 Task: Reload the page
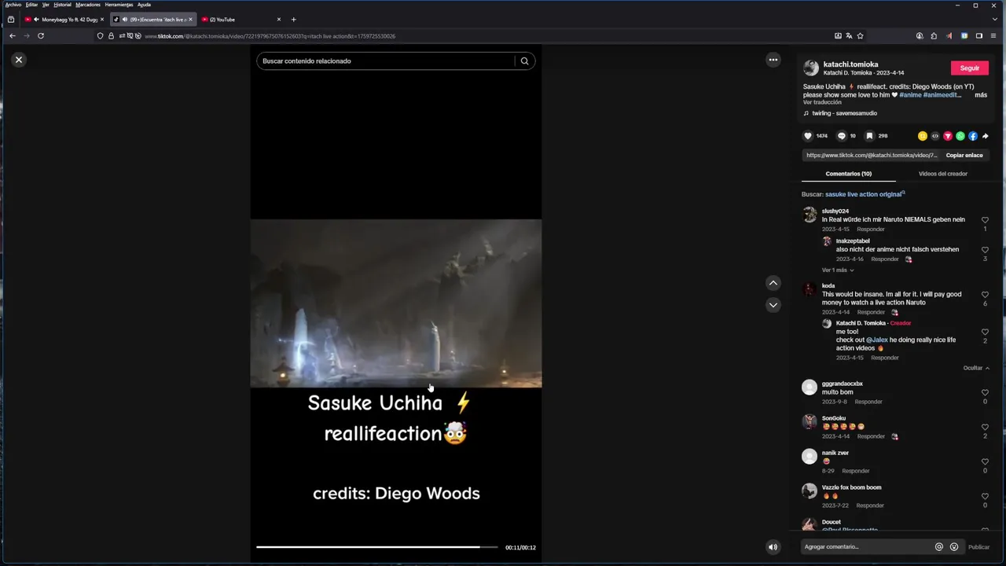coord(41,36)
